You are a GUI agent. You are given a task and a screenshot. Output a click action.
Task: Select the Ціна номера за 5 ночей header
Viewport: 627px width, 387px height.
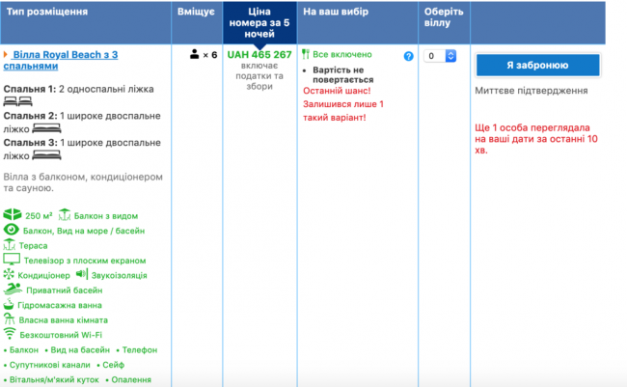pyautogui.click(x=258, y=21)
